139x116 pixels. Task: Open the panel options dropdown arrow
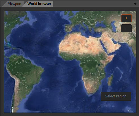tap(135, 4)
